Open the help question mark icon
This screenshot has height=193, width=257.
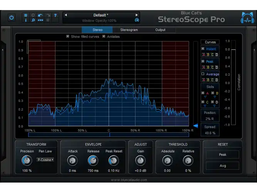[x=55, y=15]
